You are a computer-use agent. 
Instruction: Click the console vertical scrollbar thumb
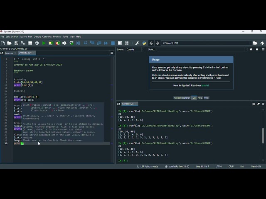pos(263,136)
